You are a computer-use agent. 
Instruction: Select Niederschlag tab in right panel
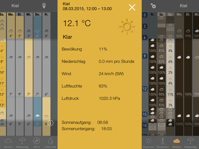[x=190, y=143]
